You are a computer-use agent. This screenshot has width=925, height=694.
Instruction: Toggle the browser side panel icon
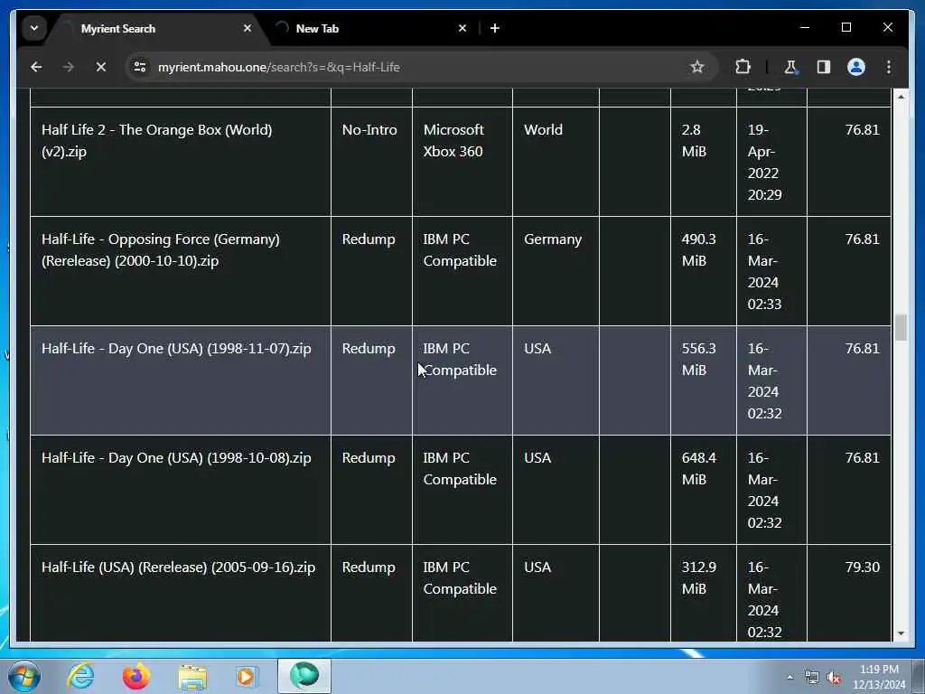(x=824, y=67)
